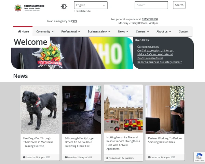The height and width of the screenshot is (164, 205).
Task: Click the Home house icon
Action: tap(19, 31)
